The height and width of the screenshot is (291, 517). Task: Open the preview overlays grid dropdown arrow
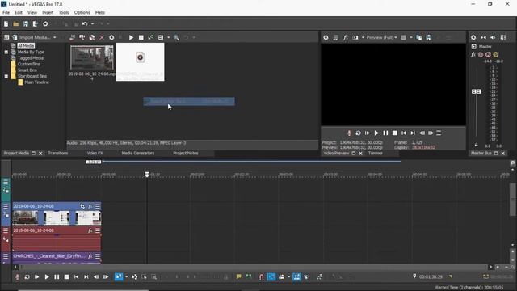click(x=411, y=37)
